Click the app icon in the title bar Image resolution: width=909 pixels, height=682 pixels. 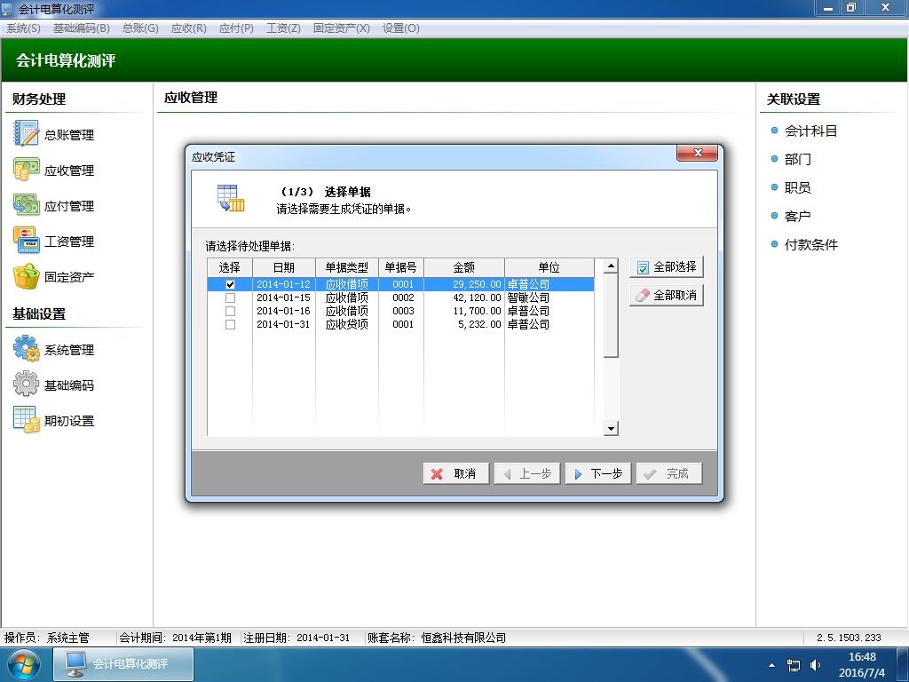[x=7, y=9]
